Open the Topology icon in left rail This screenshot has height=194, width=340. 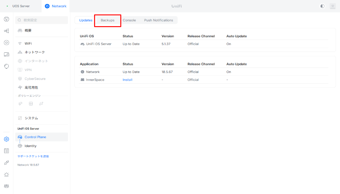click(x=7, y=31)
